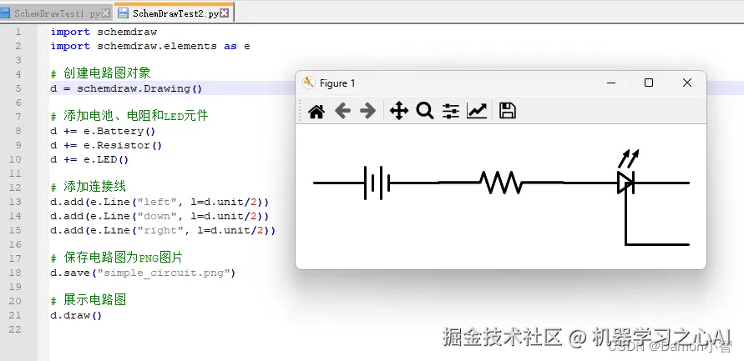Click the Figure 1 title text
The image size is (744, 361).
coord(337,83)
